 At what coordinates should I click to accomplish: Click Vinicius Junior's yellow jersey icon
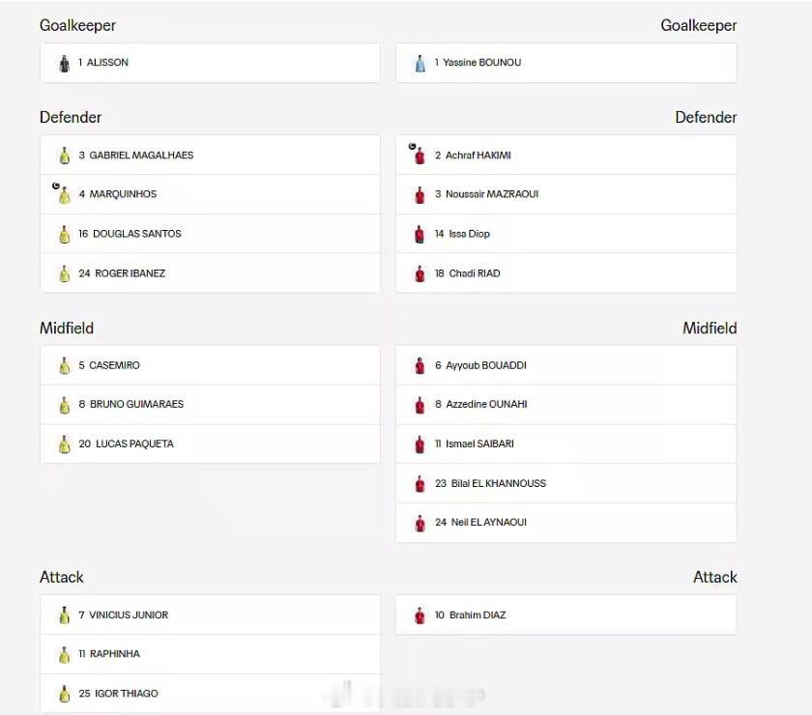coord(64,615)
